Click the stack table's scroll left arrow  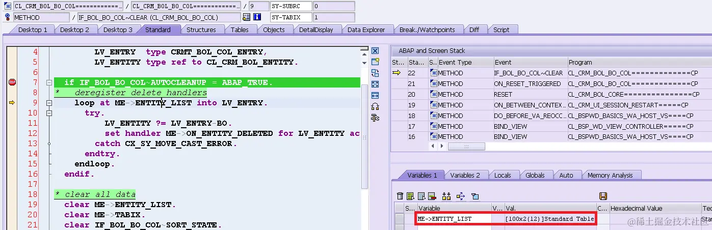[434, 146]
